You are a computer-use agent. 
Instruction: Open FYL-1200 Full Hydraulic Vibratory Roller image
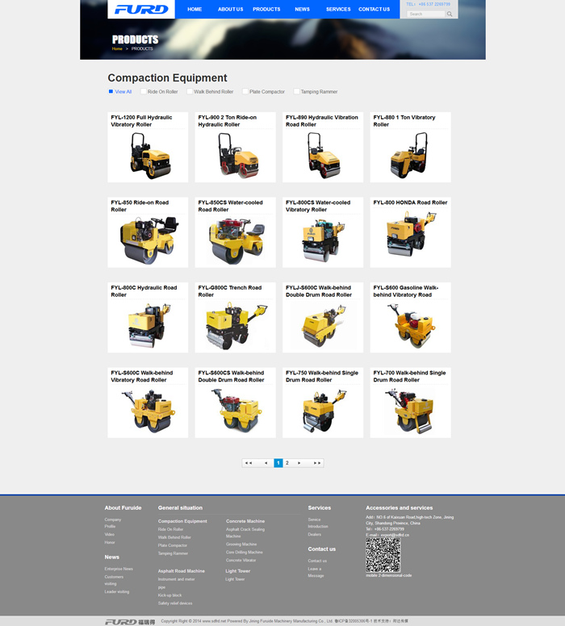coord(150,156)
